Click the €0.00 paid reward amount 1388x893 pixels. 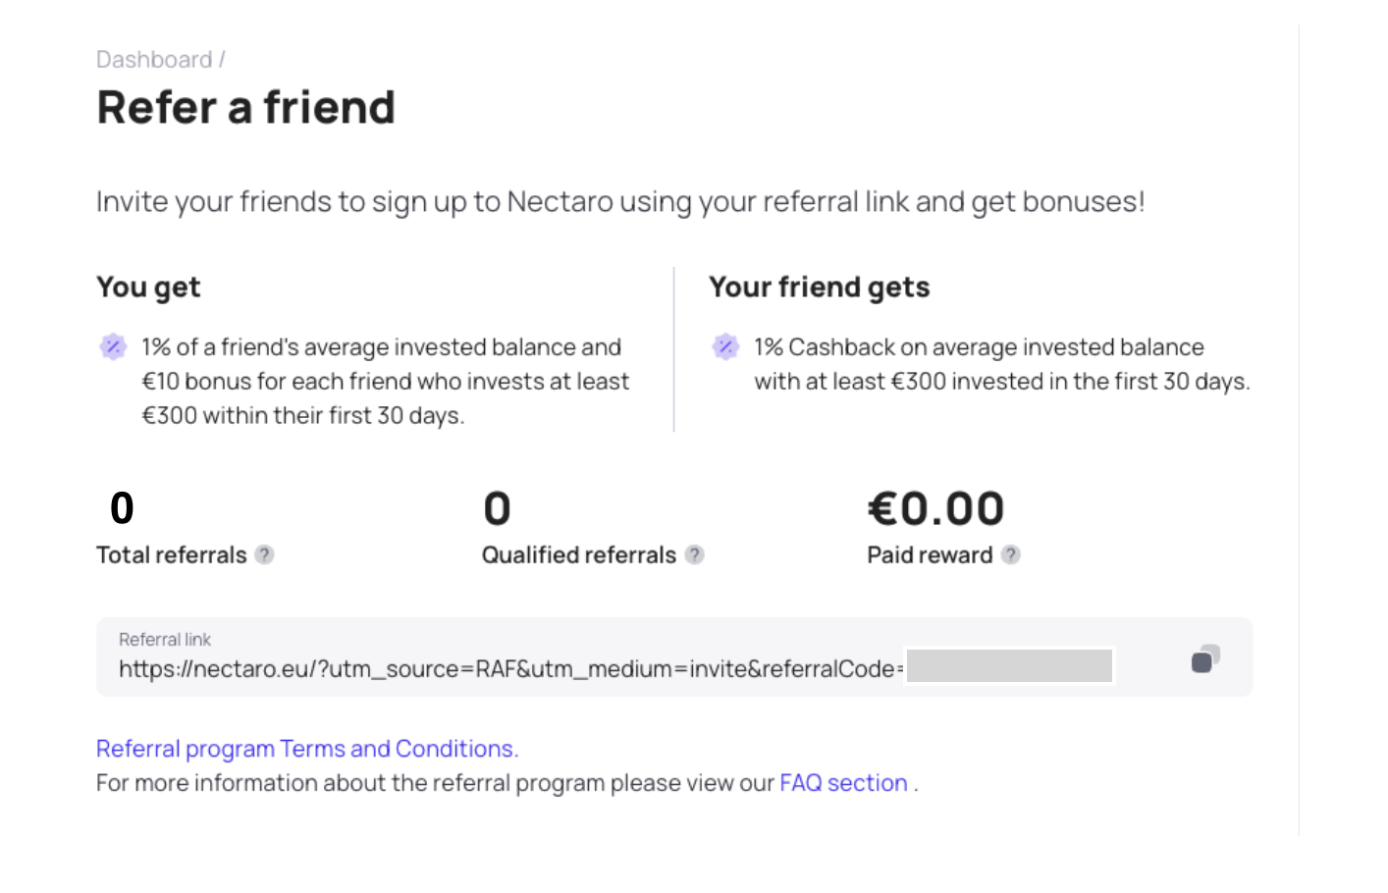coord(935,508)
